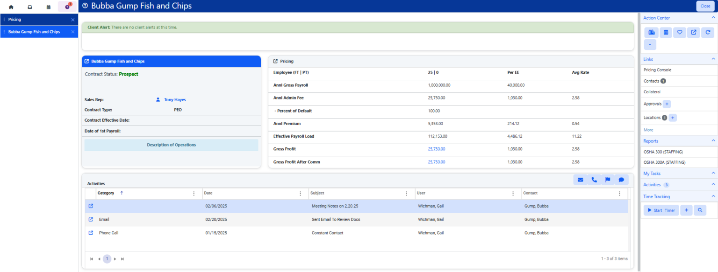Refresh using the circular arrow in Action Center
Viewport: 718px width, 272px height.
point(707,32)
